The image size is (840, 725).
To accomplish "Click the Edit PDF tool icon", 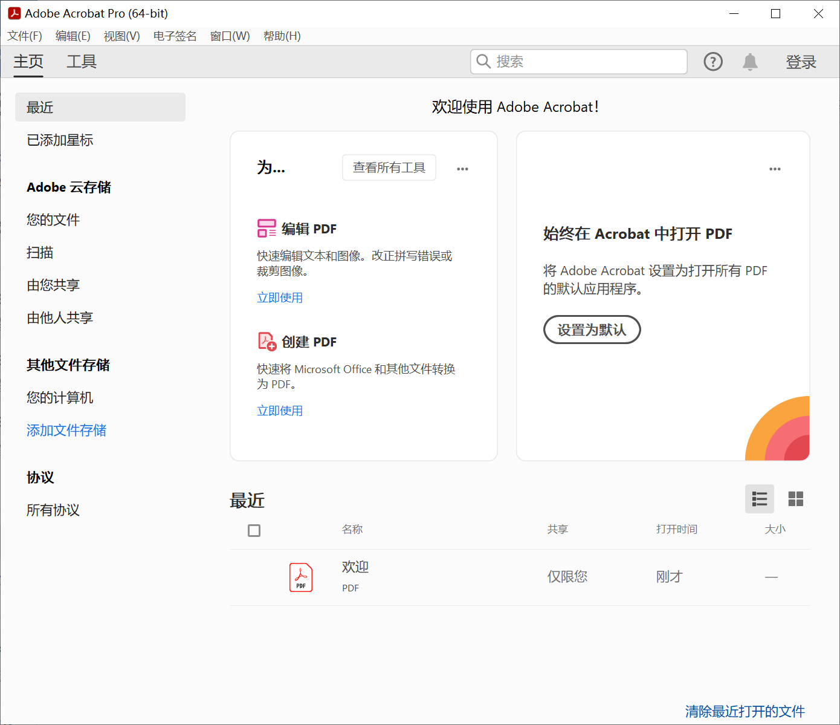I will point(267,229).
